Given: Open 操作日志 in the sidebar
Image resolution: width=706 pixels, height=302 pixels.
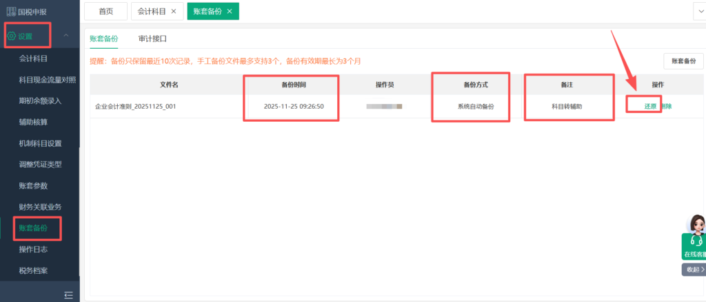Looking at the screenshot, I should point(34,249).
